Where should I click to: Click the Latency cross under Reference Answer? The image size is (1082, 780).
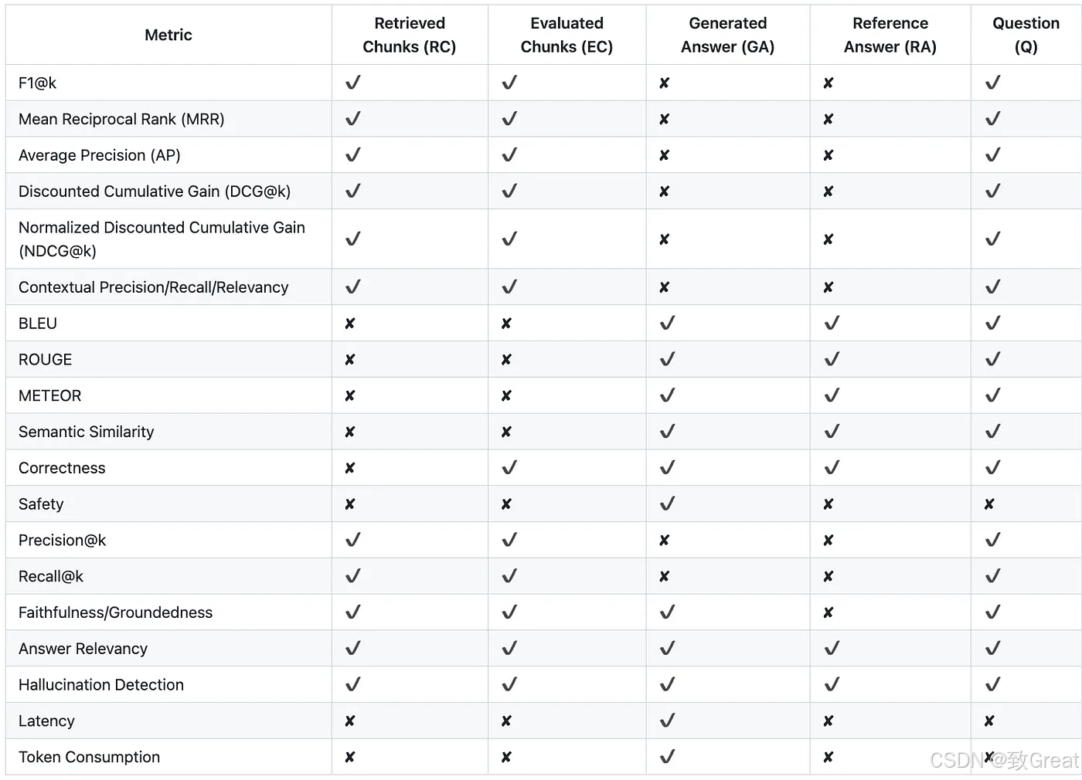click(829, 721)
